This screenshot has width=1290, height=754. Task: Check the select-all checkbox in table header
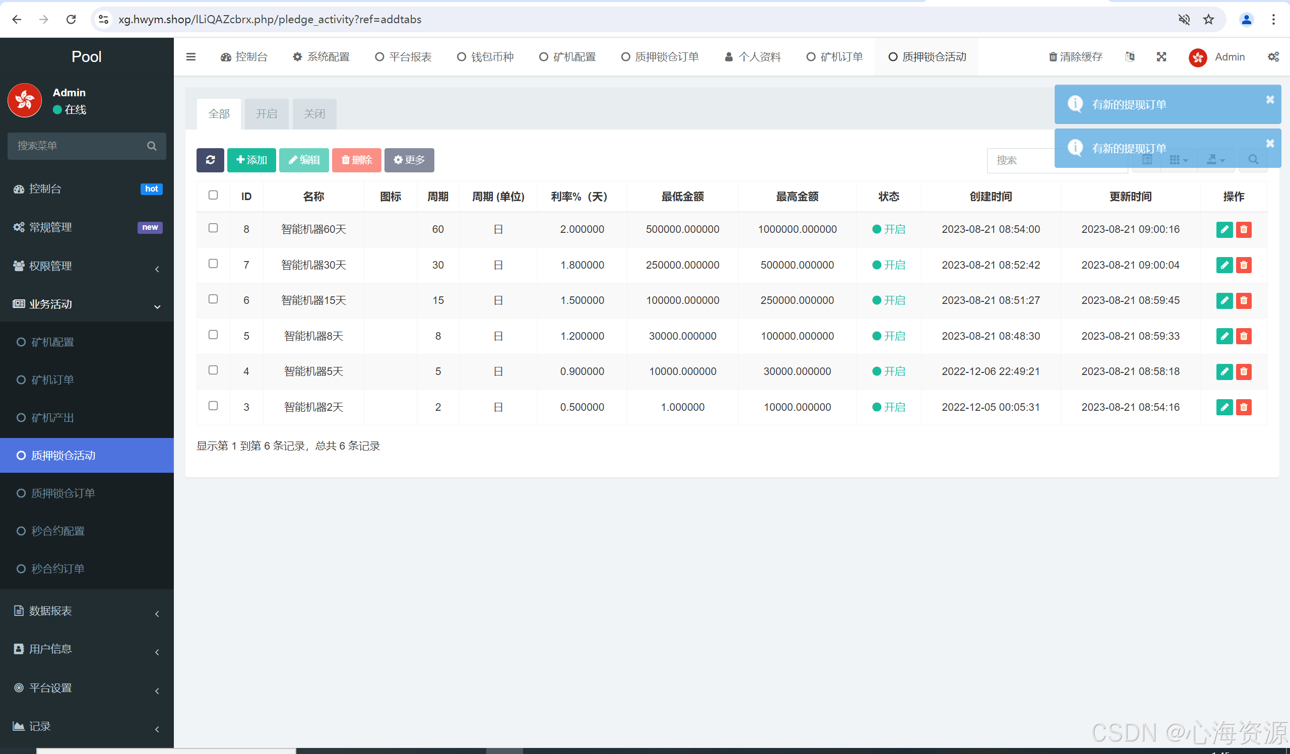pos(213,195)
